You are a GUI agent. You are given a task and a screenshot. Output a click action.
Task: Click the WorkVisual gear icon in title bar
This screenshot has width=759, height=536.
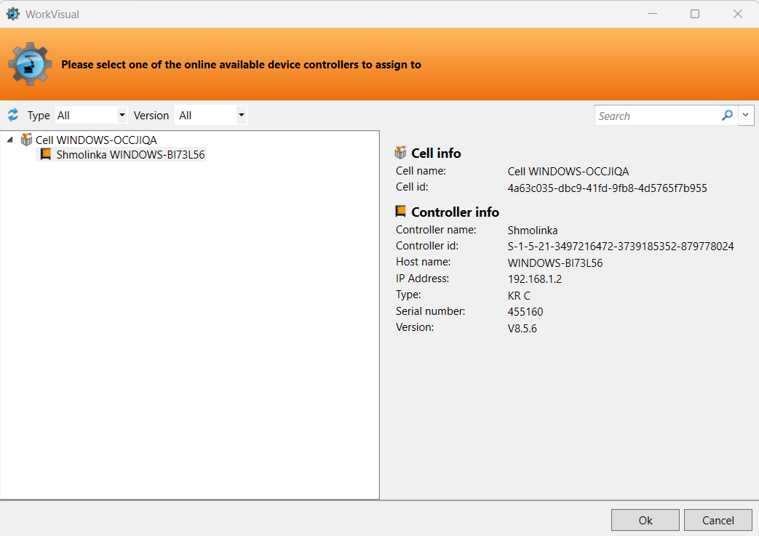13,14
